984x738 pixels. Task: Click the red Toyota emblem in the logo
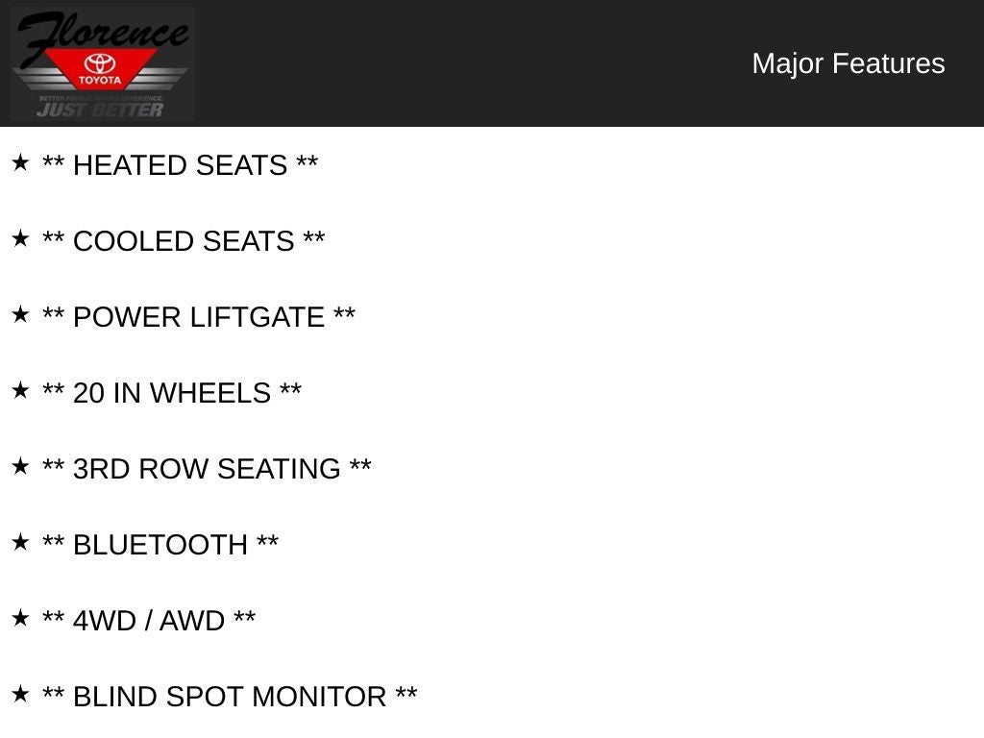(100, 68)
